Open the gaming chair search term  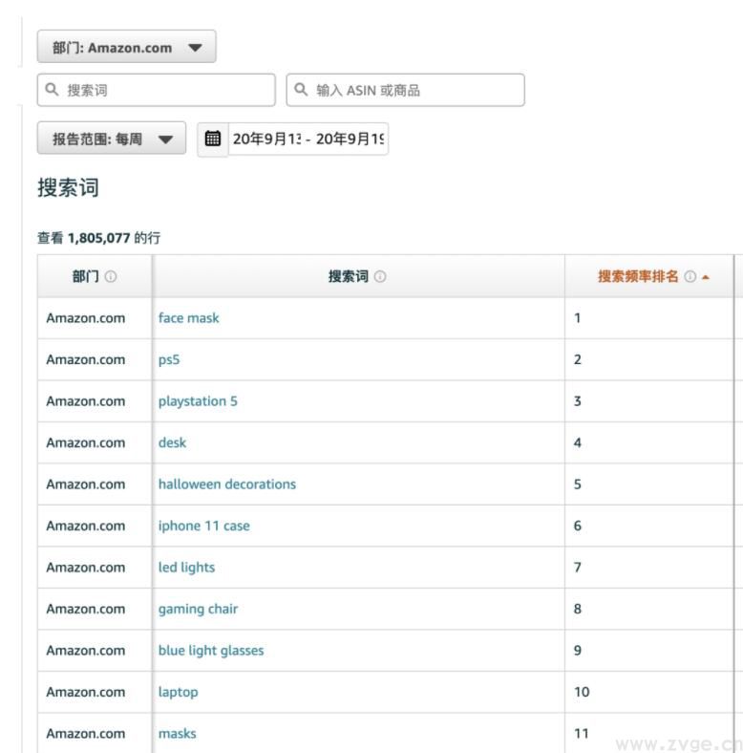click(198, 609)
